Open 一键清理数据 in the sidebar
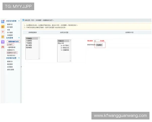 point(11,47)
